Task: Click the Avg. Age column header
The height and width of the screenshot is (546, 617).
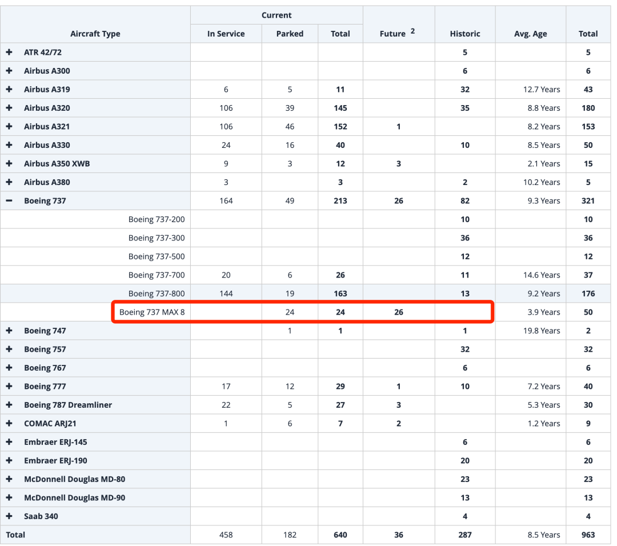Action: [530, 34]
